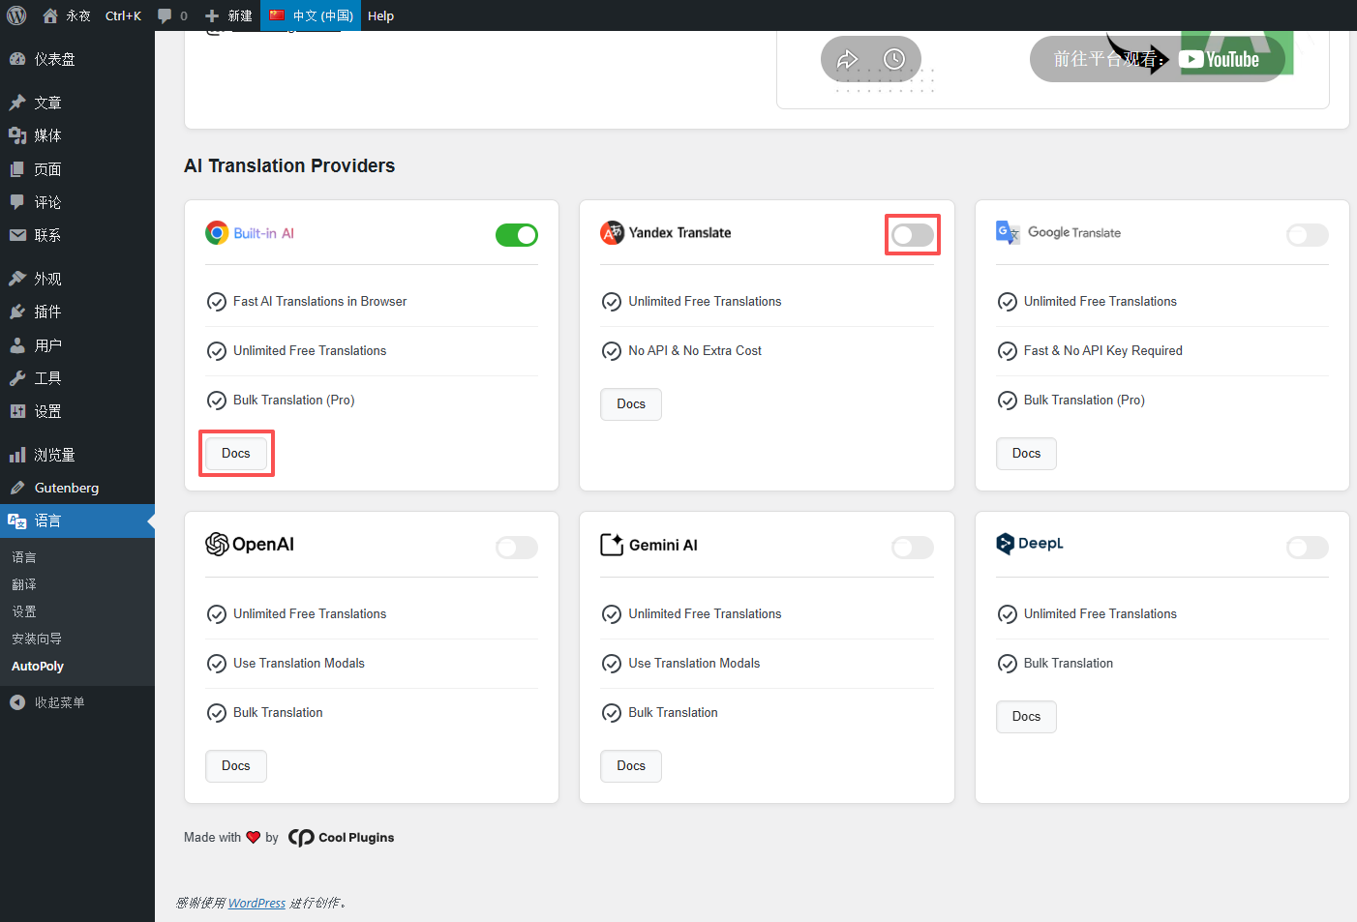Click the 工具 wrench icon
This screenshot has height=922, width=1357.
[x=17, y=378]
